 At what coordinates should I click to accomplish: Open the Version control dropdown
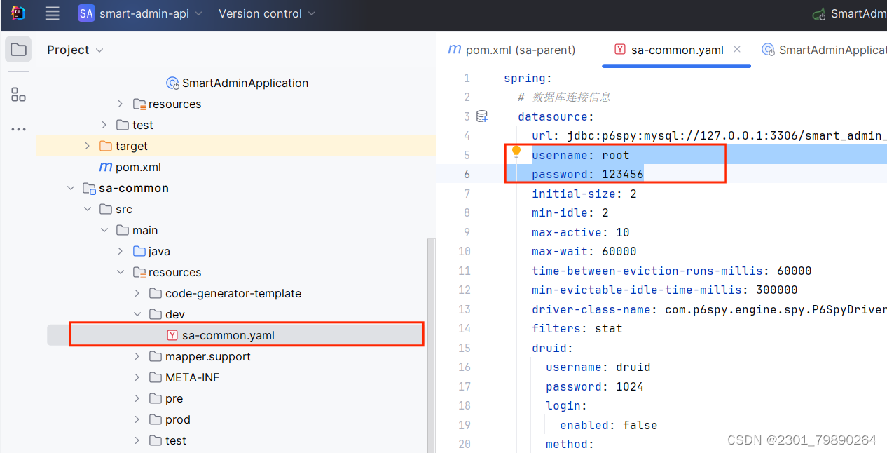267,13
